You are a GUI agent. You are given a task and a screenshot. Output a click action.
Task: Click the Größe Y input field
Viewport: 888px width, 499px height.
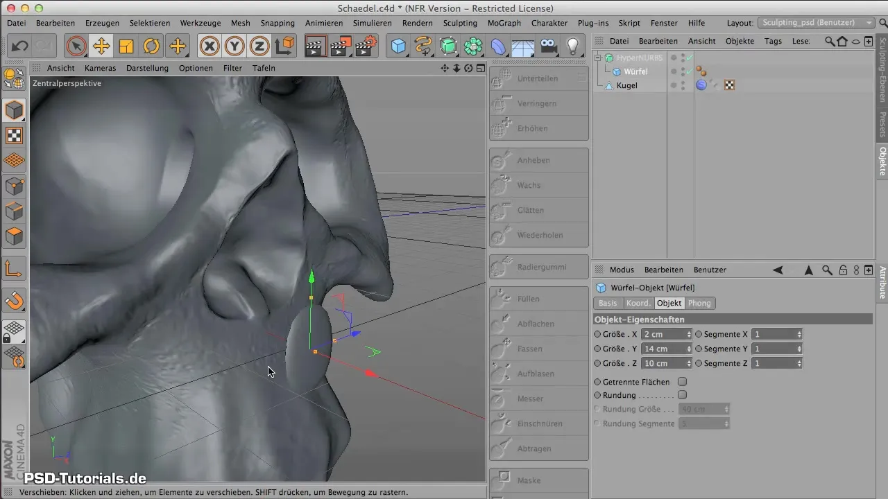click(x=663, y=349)
